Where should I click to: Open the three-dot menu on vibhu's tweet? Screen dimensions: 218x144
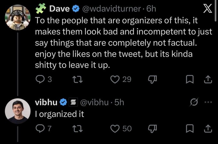click(208, 102)
